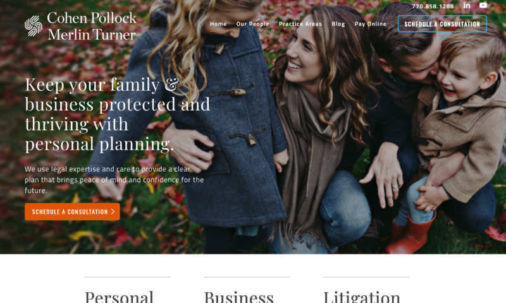
Task: Open the LinkedIn icon link
Action: [467, 6]
